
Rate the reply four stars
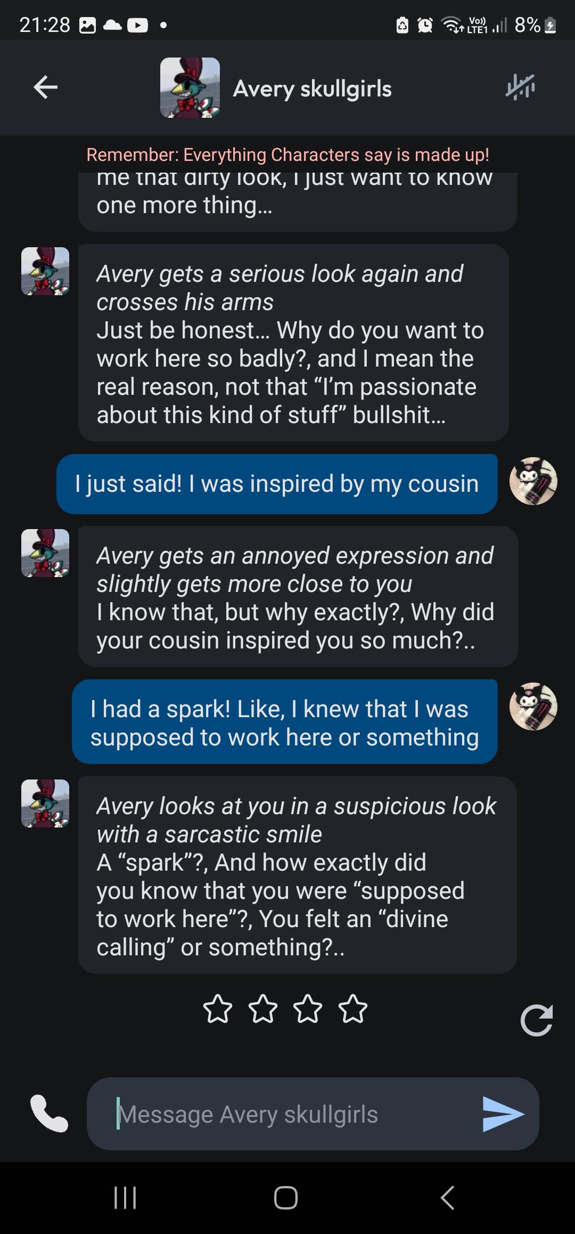point(353,1009)
